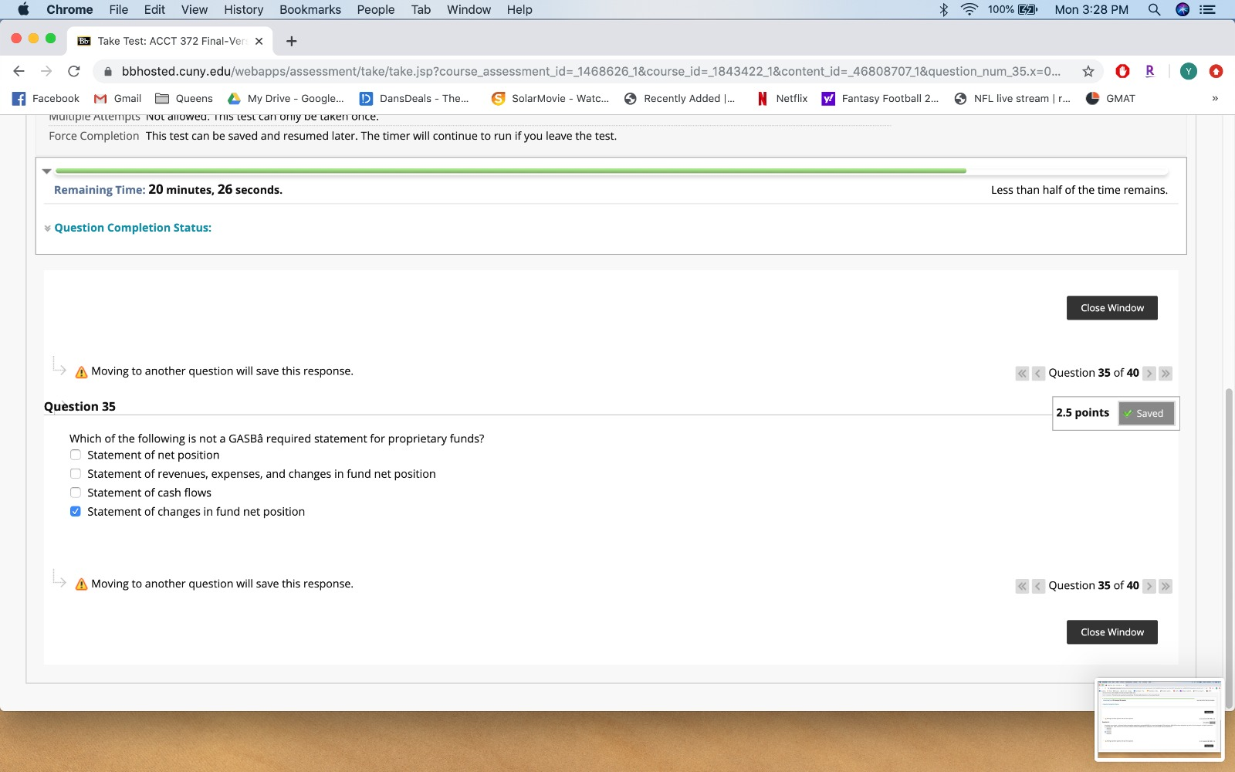Open the Netflix bookmark

[782, 98]
